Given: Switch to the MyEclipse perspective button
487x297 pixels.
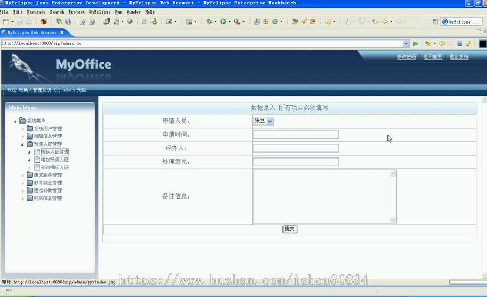Looking at the screenshot, I should tap(461, 22).
